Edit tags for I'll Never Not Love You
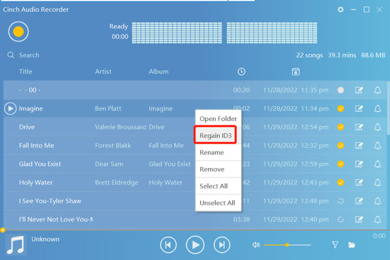 (x=359, y=220)
